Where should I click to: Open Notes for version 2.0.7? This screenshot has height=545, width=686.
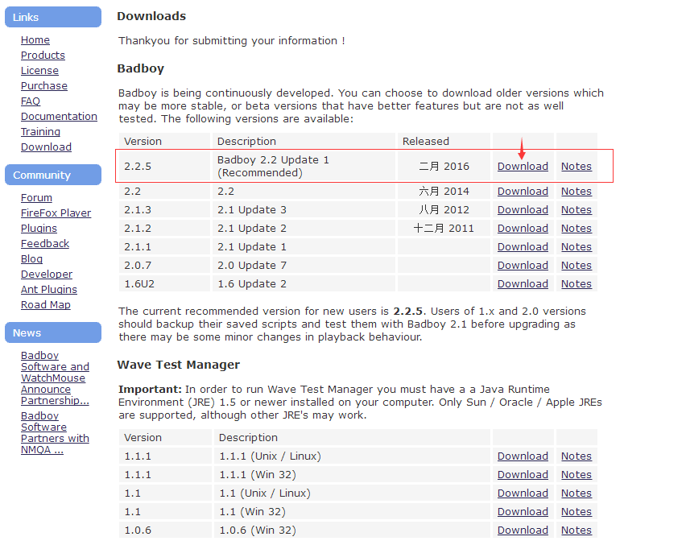pos(576,265)
